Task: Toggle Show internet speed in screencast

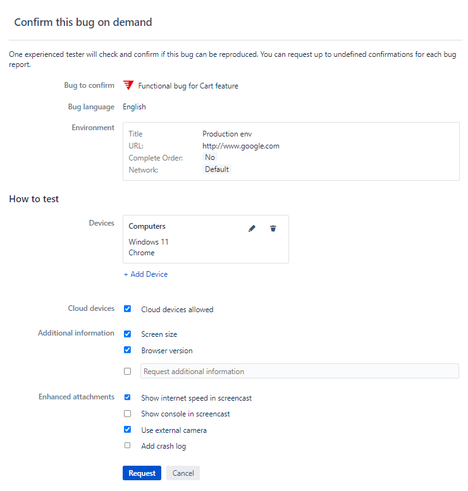Action: coord(127,397)
